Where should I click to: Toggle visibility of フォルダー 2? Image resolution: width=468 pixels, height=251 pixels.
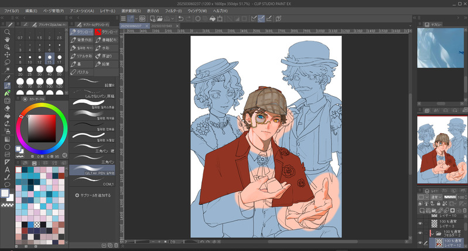coord(419,232)
